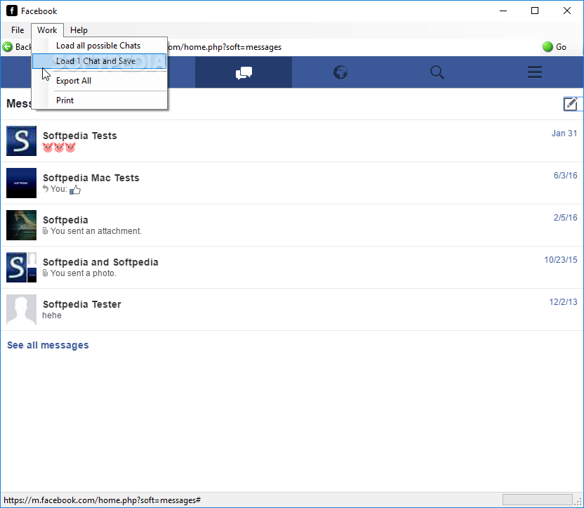
Task: Click the green Back arrow icon
Action: [x=7, y=47]
